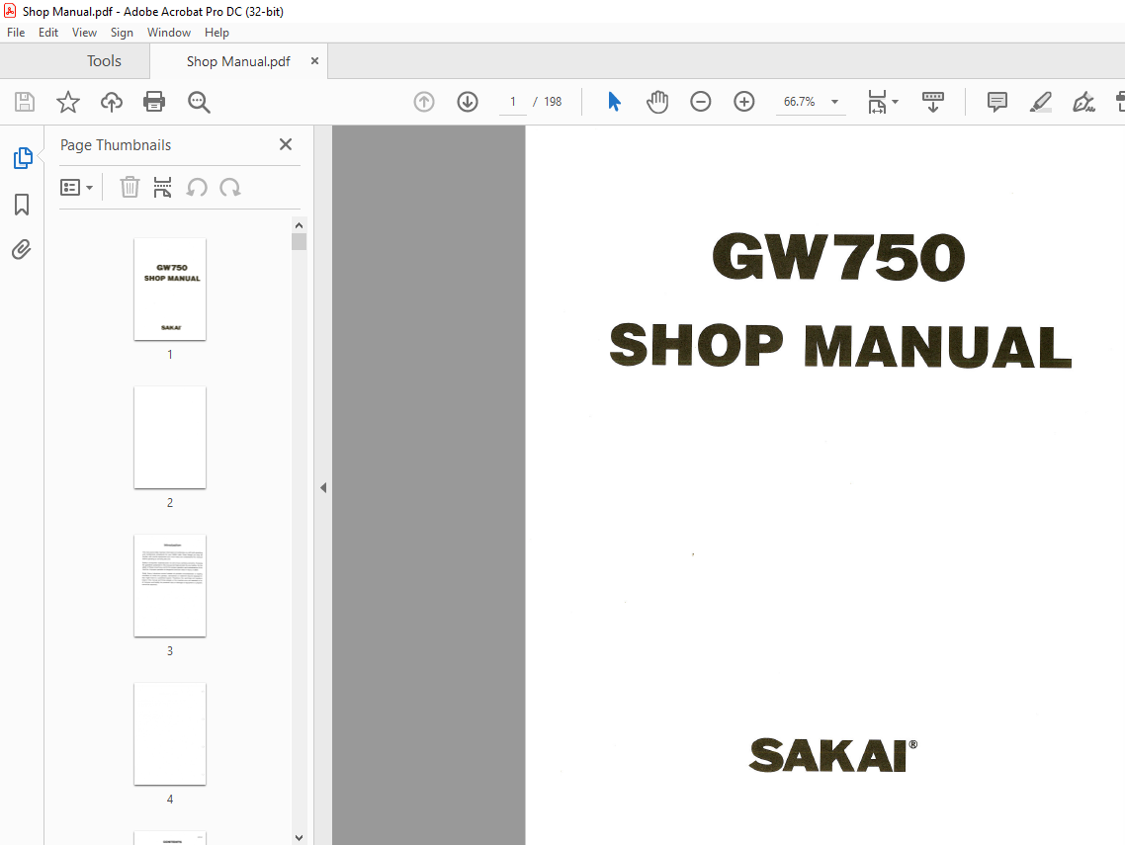Open Find text magnifier icon
Screen dimensions: 1125x845
click(x=199, y=102)
